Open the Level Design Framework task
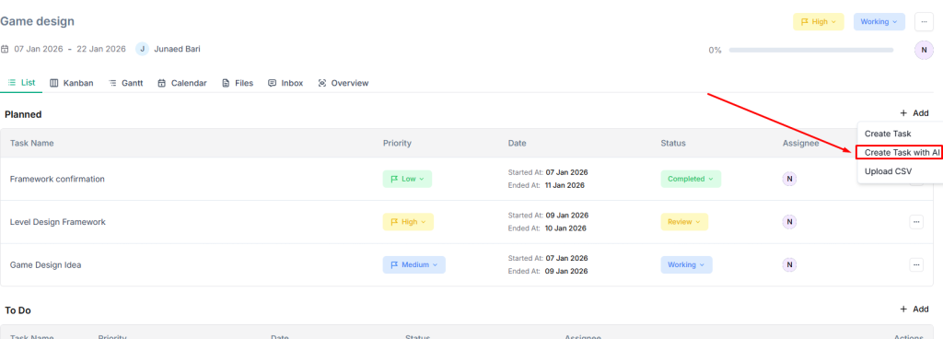943x339 pixels. (58, 222)
